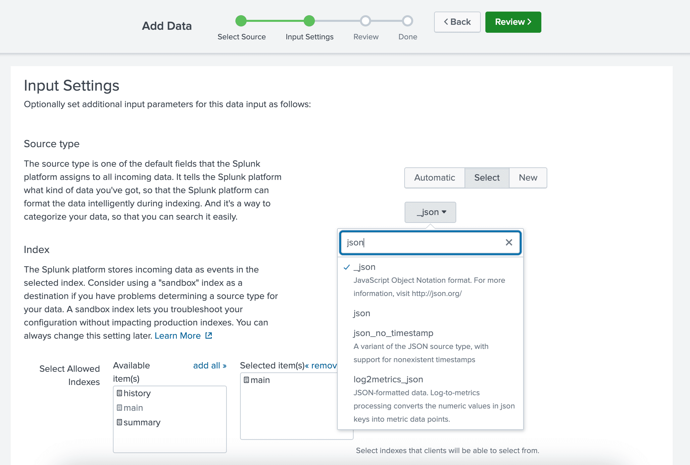Open the Learn More external link icon
The height and width of the screenshot is (465, 690).
[208, 335]
